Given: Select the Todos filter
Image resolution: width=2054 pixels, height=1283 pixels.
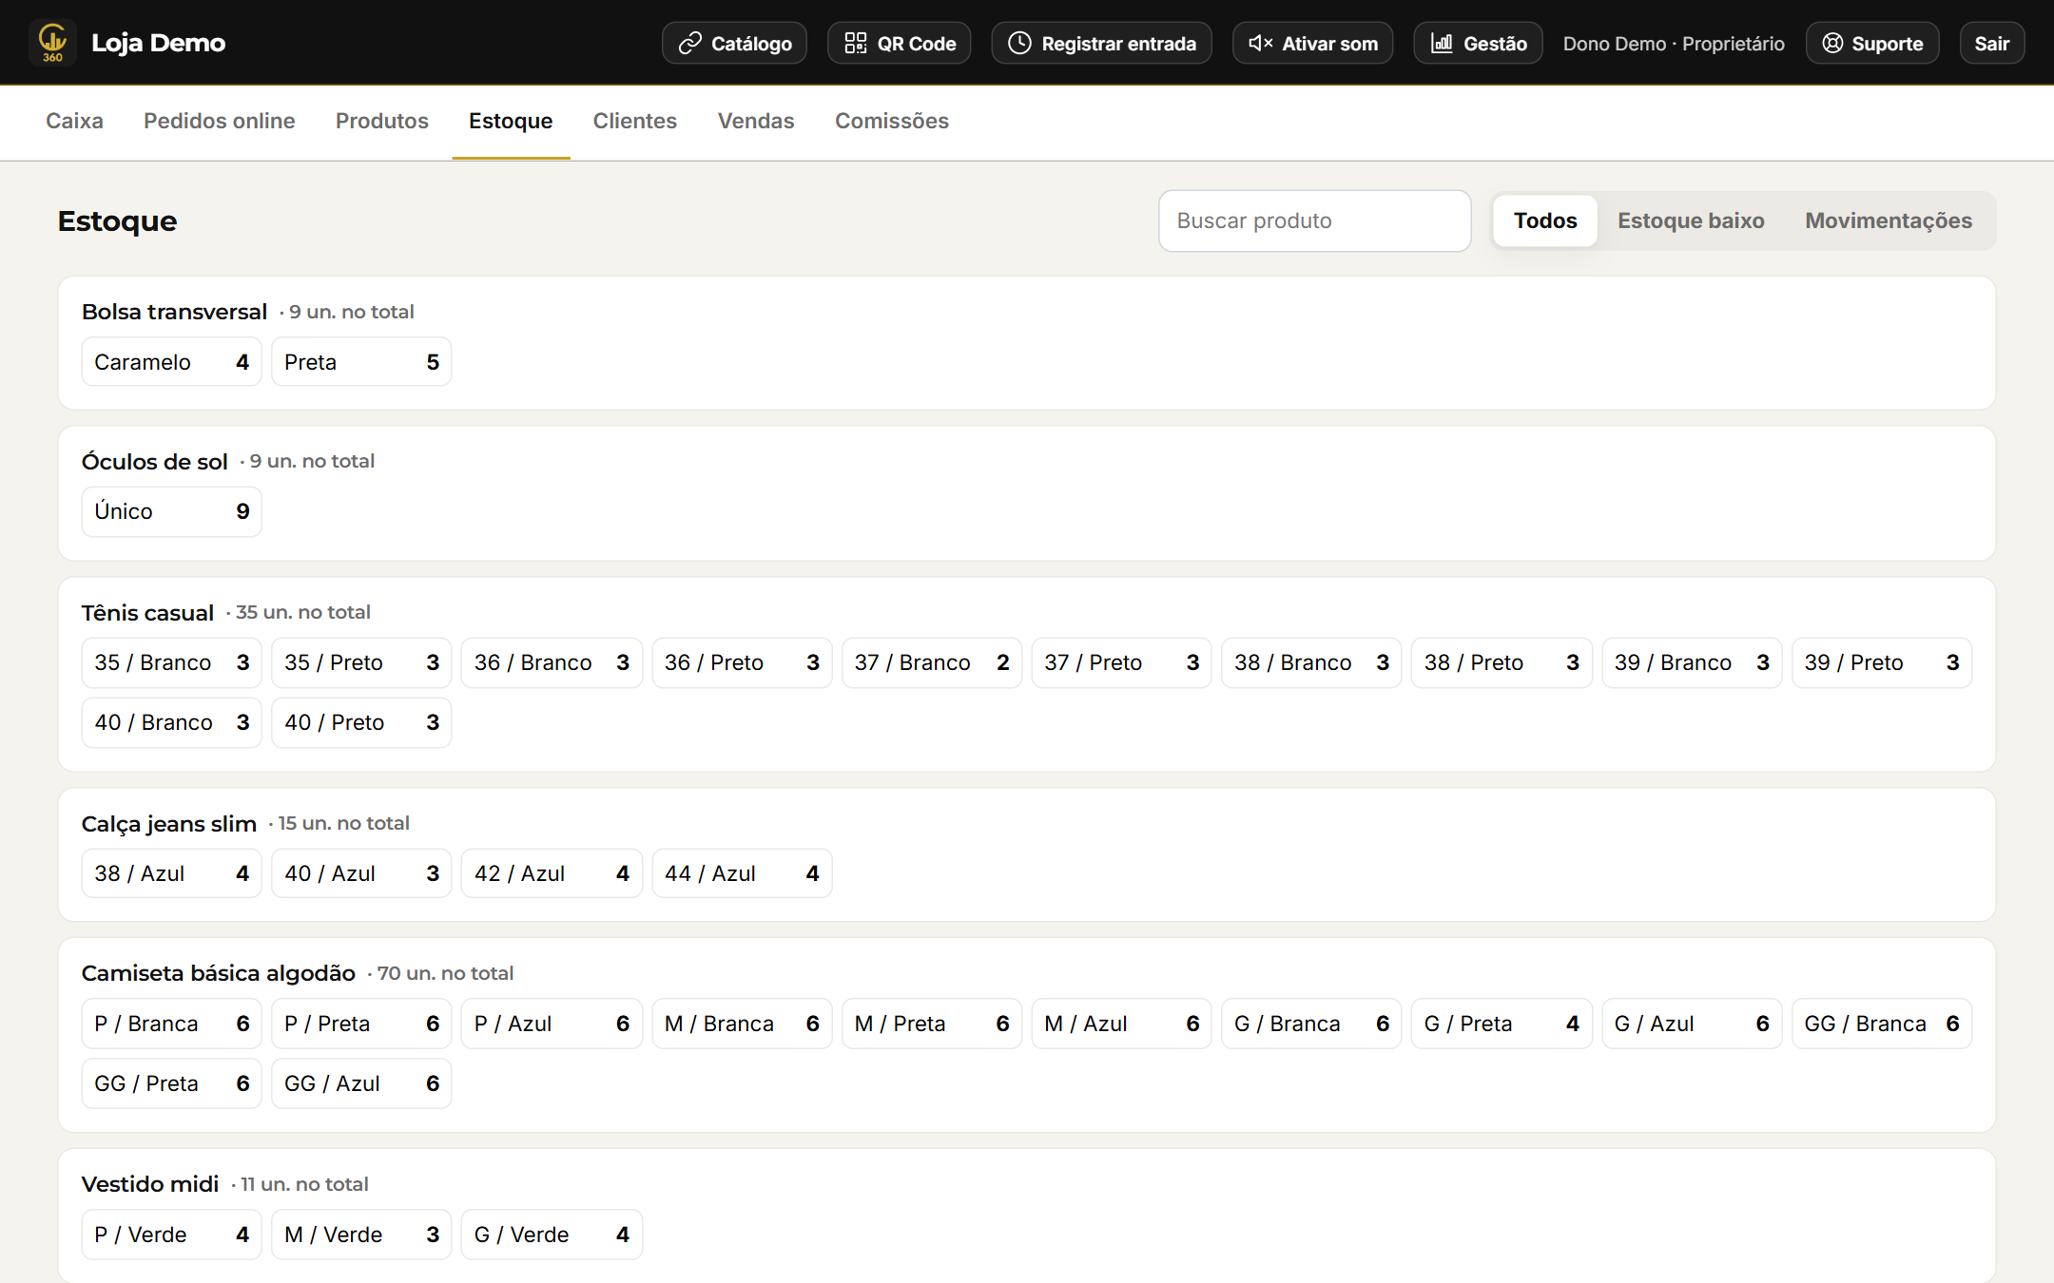Looking at the screenshot, I should click(x=1545, y=220).
